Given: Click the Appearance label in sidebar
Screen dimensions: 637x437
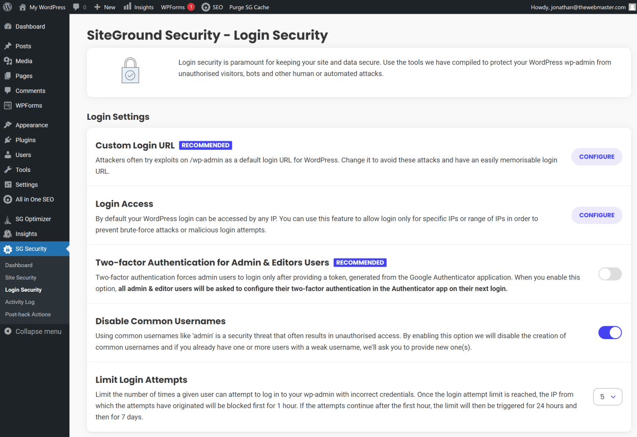Looking at the screenshot, I should click(32, 125).
